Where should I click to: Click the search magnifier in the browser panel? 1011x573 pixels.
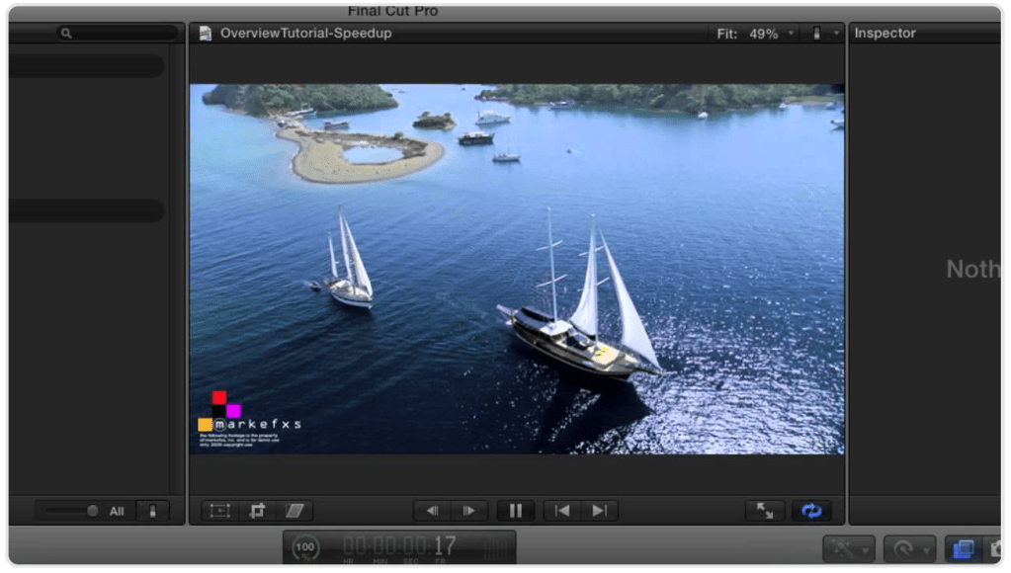tap(65, 33)
